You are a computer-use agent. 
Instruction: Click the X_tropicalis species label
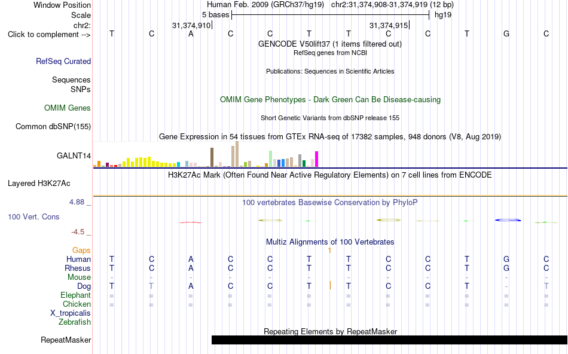pyautogui.click(x=71, y=313)
